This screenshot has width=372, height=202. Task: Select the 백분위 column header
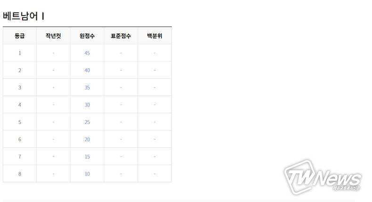(154, 36)
